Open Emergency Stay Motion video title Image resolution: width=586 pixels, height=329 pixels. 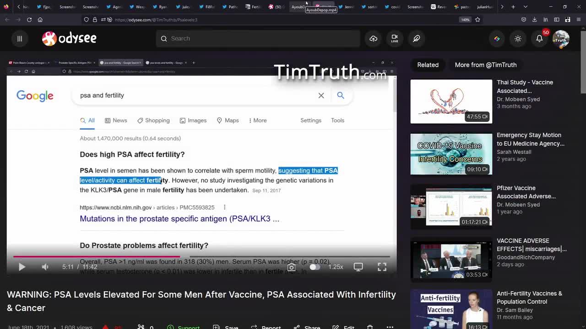point(530,139)
